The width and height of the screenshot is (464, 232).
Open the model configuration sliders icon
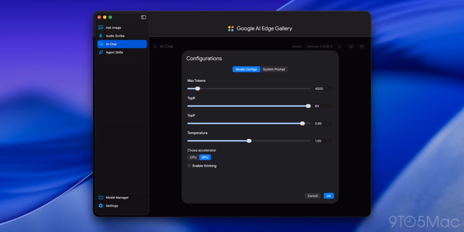[351, 47]
